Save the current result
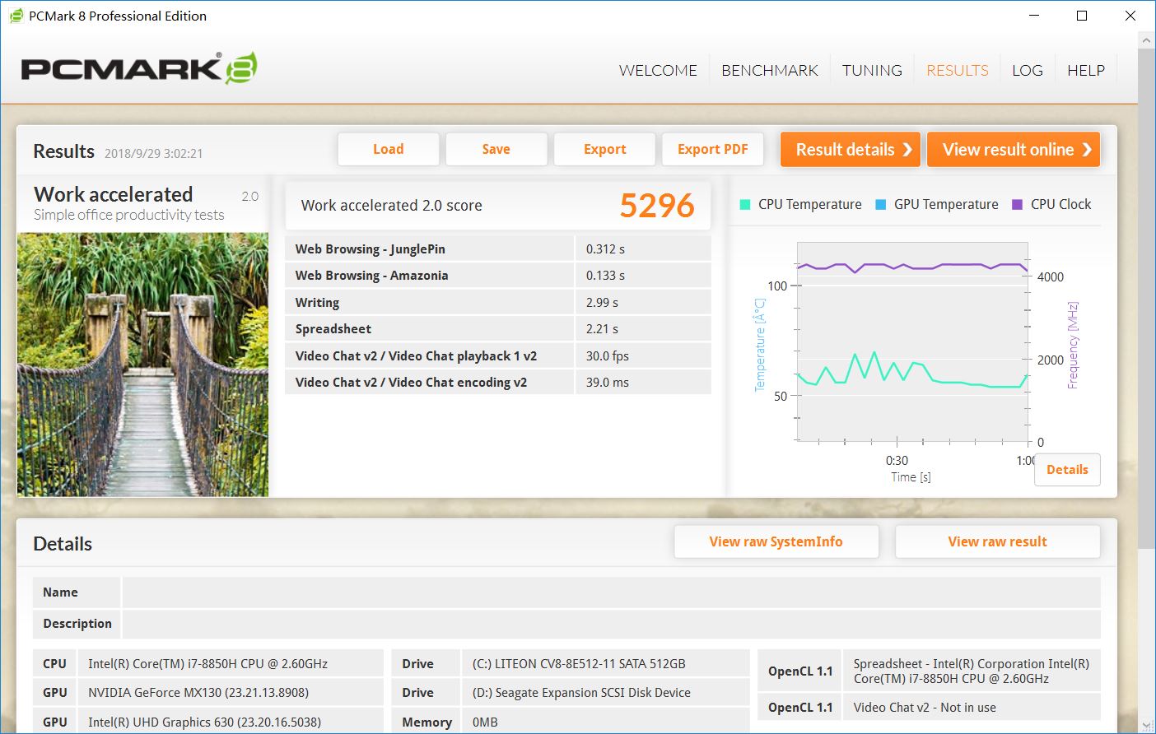1156x734 pixels. click(496, 149)
